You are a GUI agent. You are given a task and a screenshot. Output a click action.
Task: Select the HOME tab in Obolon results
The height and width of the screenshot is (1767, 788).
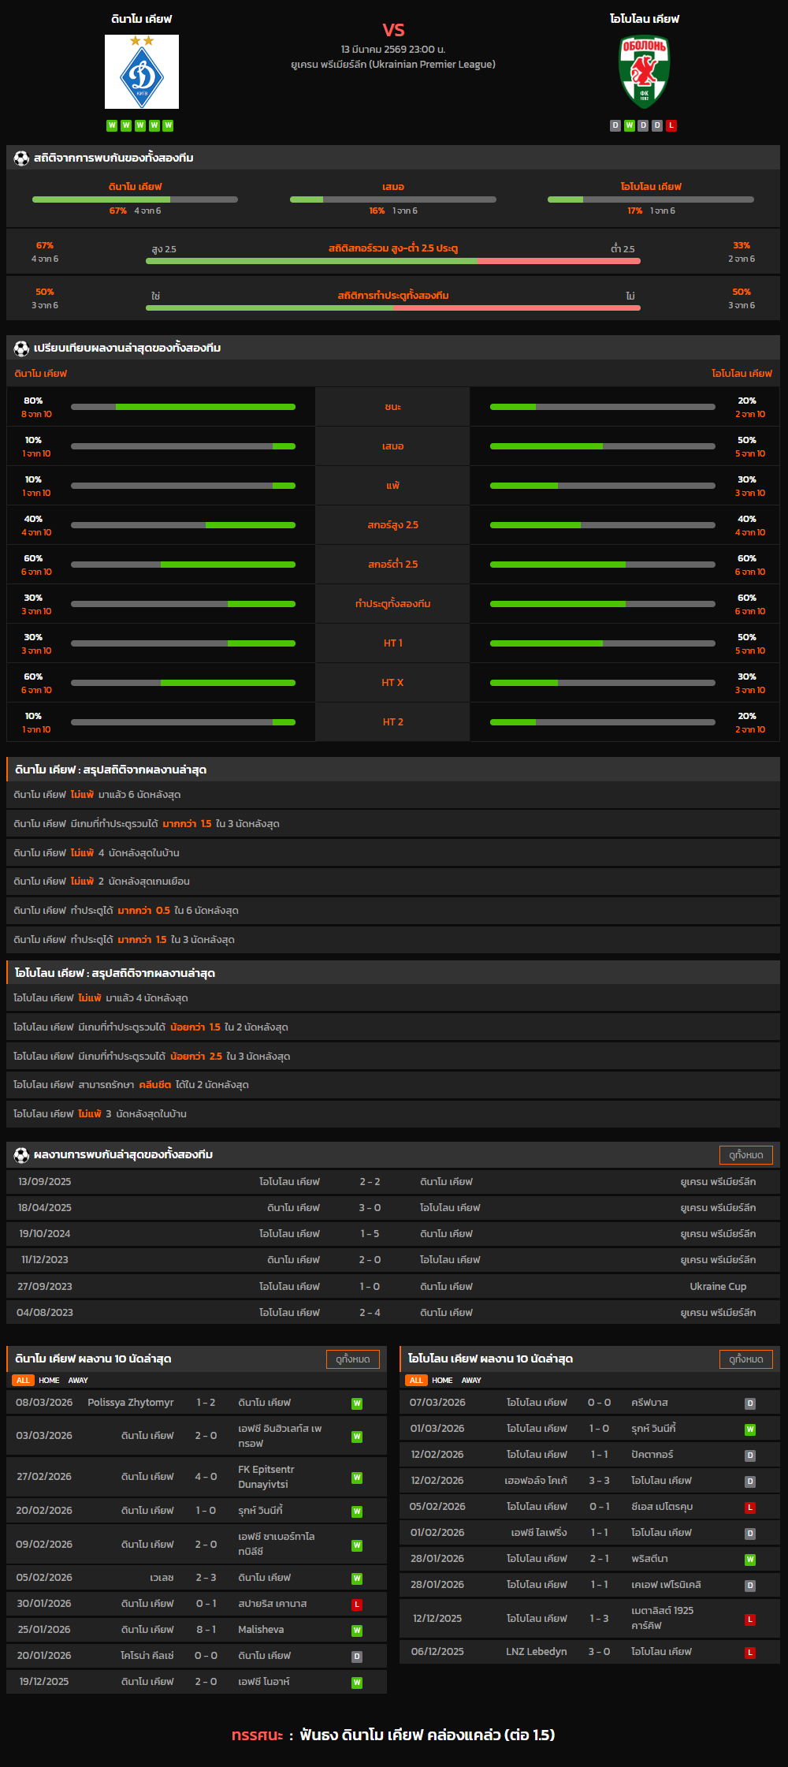[x=442, y=1381]
